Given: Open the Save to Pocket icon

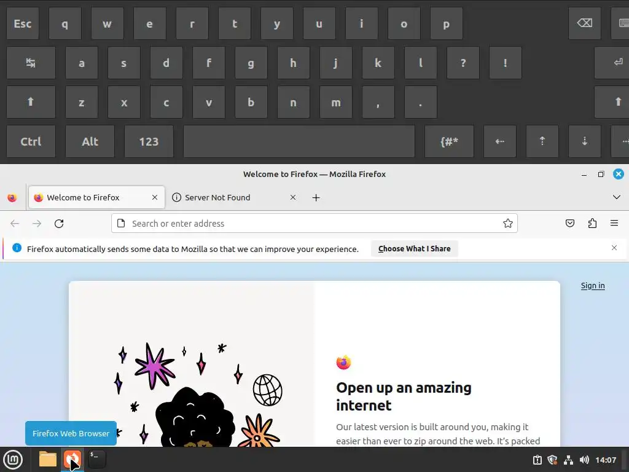Looking at the screenshot, I should click(569, 223).
